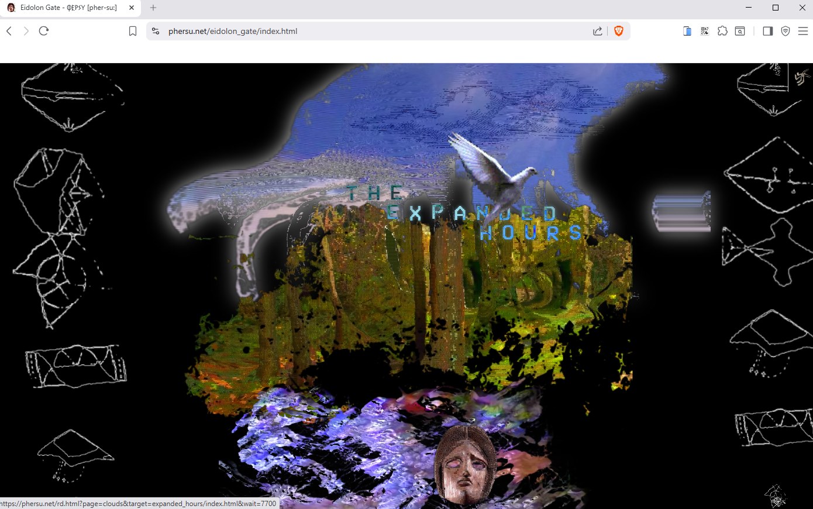Click the browser back arrow

tap(9, 31)
